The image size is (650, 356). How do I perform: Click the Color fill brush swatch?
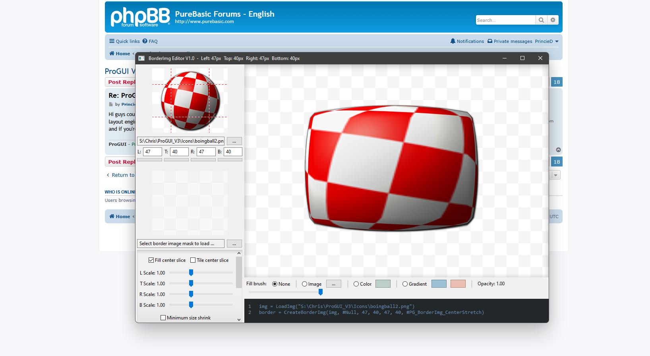(383, 284)
